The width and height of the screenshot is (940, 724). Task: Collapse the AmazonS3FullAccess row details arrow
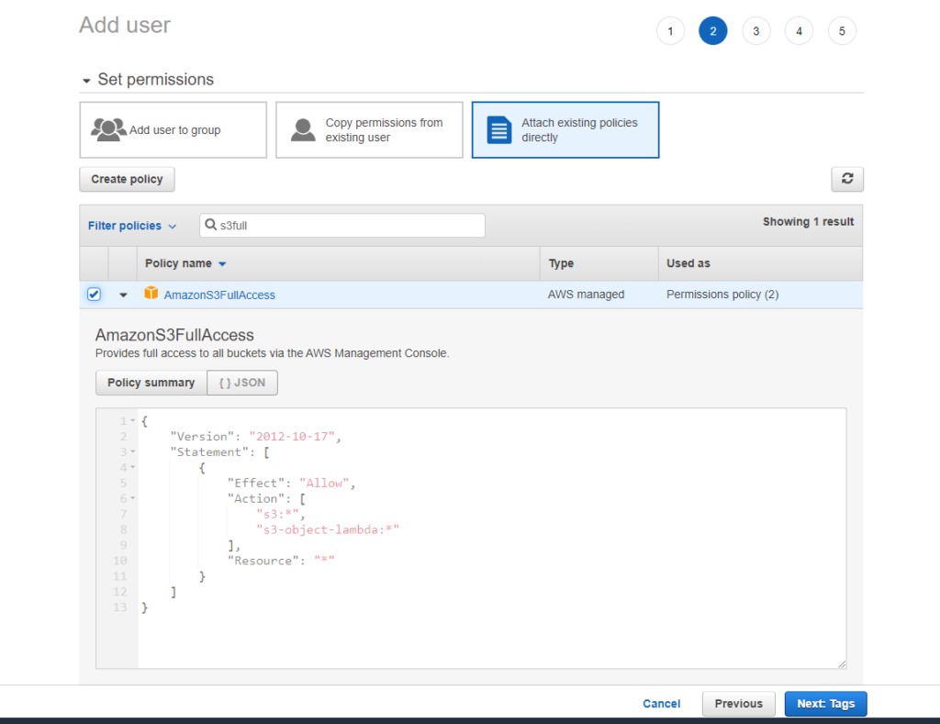click(x=123, y=295)
